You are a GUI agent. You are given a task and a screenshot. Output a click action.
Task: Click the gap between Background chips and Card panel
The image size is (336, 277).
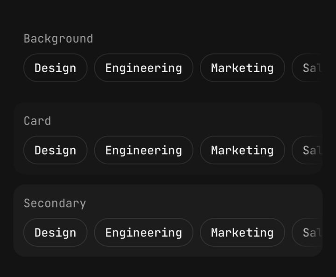(168, 92)
